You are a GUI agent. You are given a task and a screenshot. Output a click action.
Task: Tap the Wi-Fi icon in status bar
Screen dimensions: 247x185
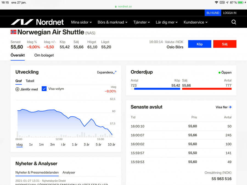[216, 2]
